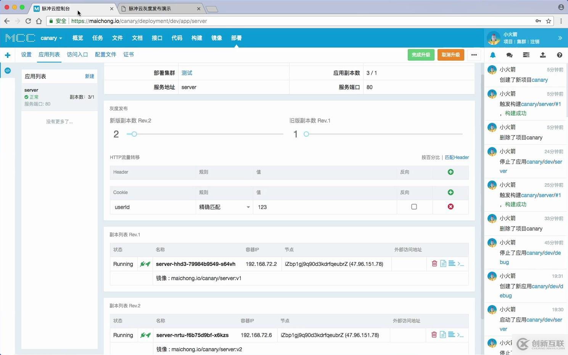Open terminal for replica server-nrtu
The height and width of the screenshot is (355, 568).
[460, 335]
